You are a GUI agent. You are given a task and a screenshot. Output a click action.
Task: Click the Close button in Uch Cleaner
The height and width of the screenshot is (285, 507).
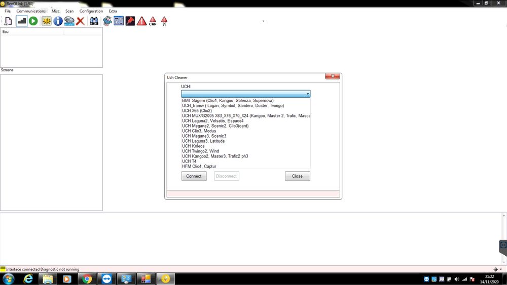point(298,176)
